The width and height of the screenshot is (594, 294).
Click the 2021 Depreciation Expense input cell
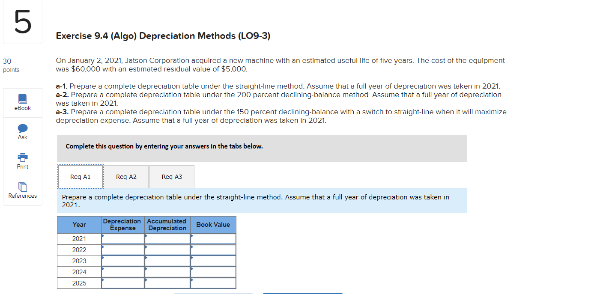123,238
